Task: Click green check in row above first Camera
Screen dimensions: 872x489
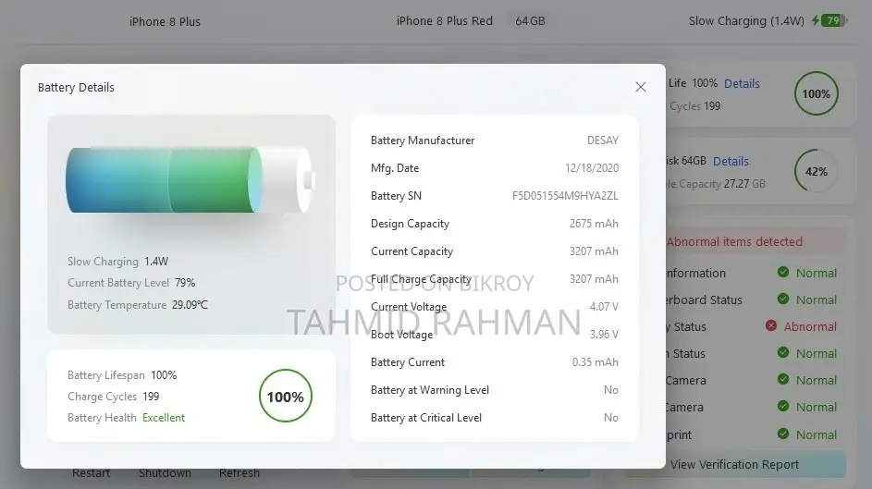Action: [783, 352]
